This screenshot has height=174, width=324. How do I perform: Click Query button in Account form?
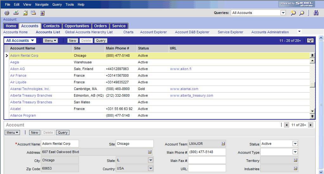click(x=63, y=132)
